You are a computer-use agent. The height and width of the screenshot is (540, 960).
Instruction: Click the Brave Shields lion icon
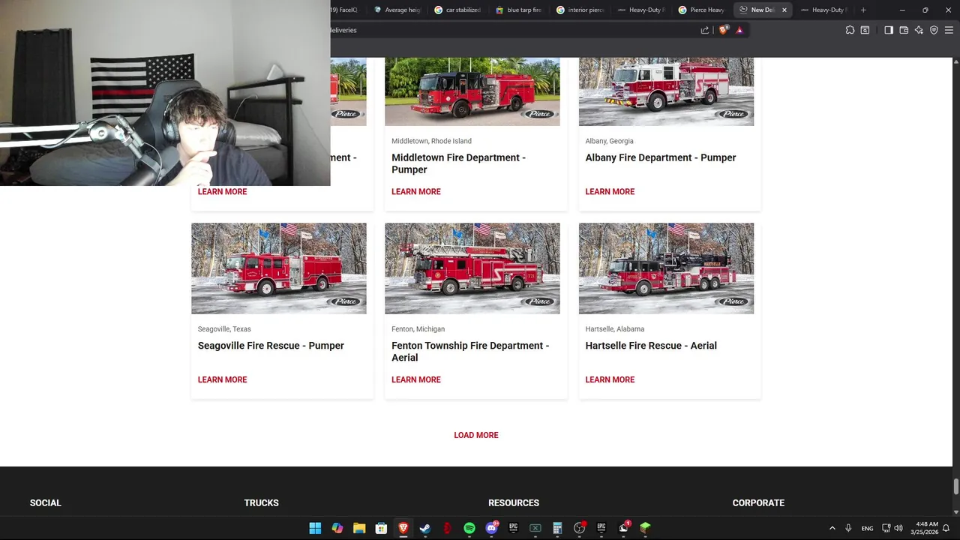tap(723, 30)
